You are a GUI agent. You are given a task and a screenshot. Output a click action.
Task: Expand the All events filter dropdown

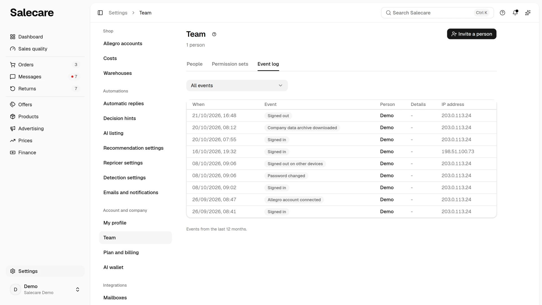237,86
